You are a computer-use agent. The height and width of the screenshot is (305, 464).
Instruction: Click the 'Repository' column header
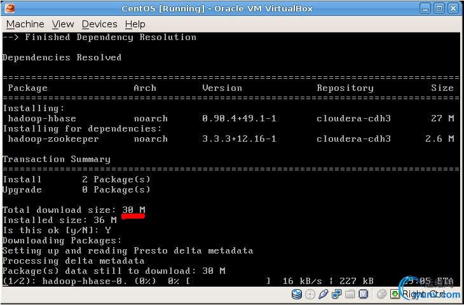tap(345, 88)
